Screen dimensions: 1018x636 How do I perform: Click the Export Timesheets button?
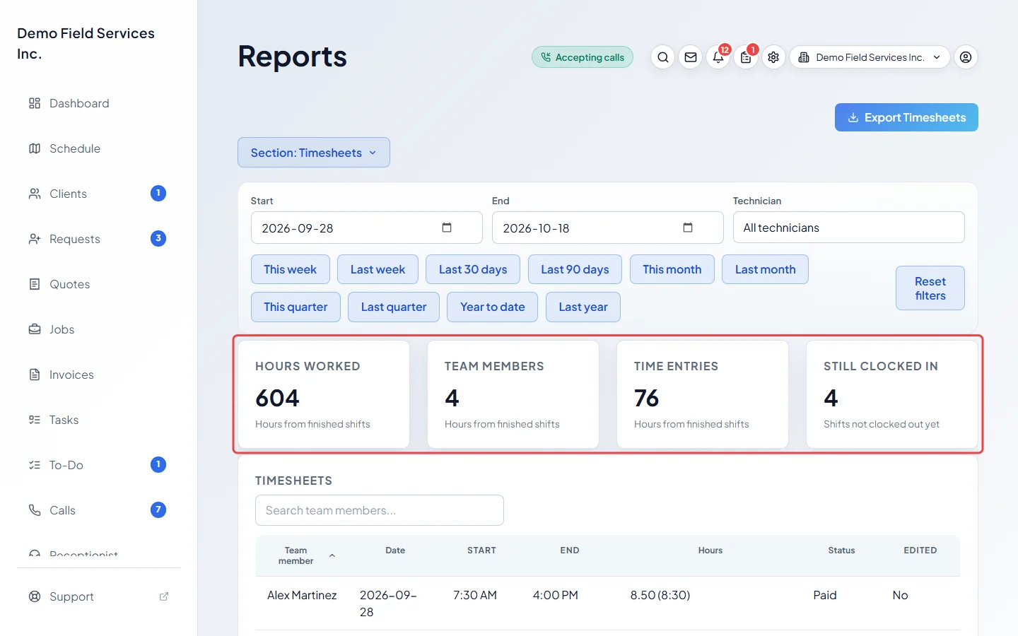click(x=906, y=117)
